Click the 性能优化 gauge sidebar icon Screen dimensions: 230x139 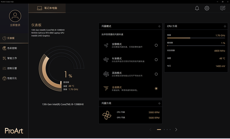[4, 78]
